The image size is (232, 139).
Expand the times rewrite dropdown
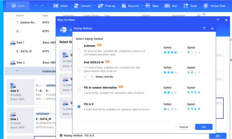click(x=89, y=77)
